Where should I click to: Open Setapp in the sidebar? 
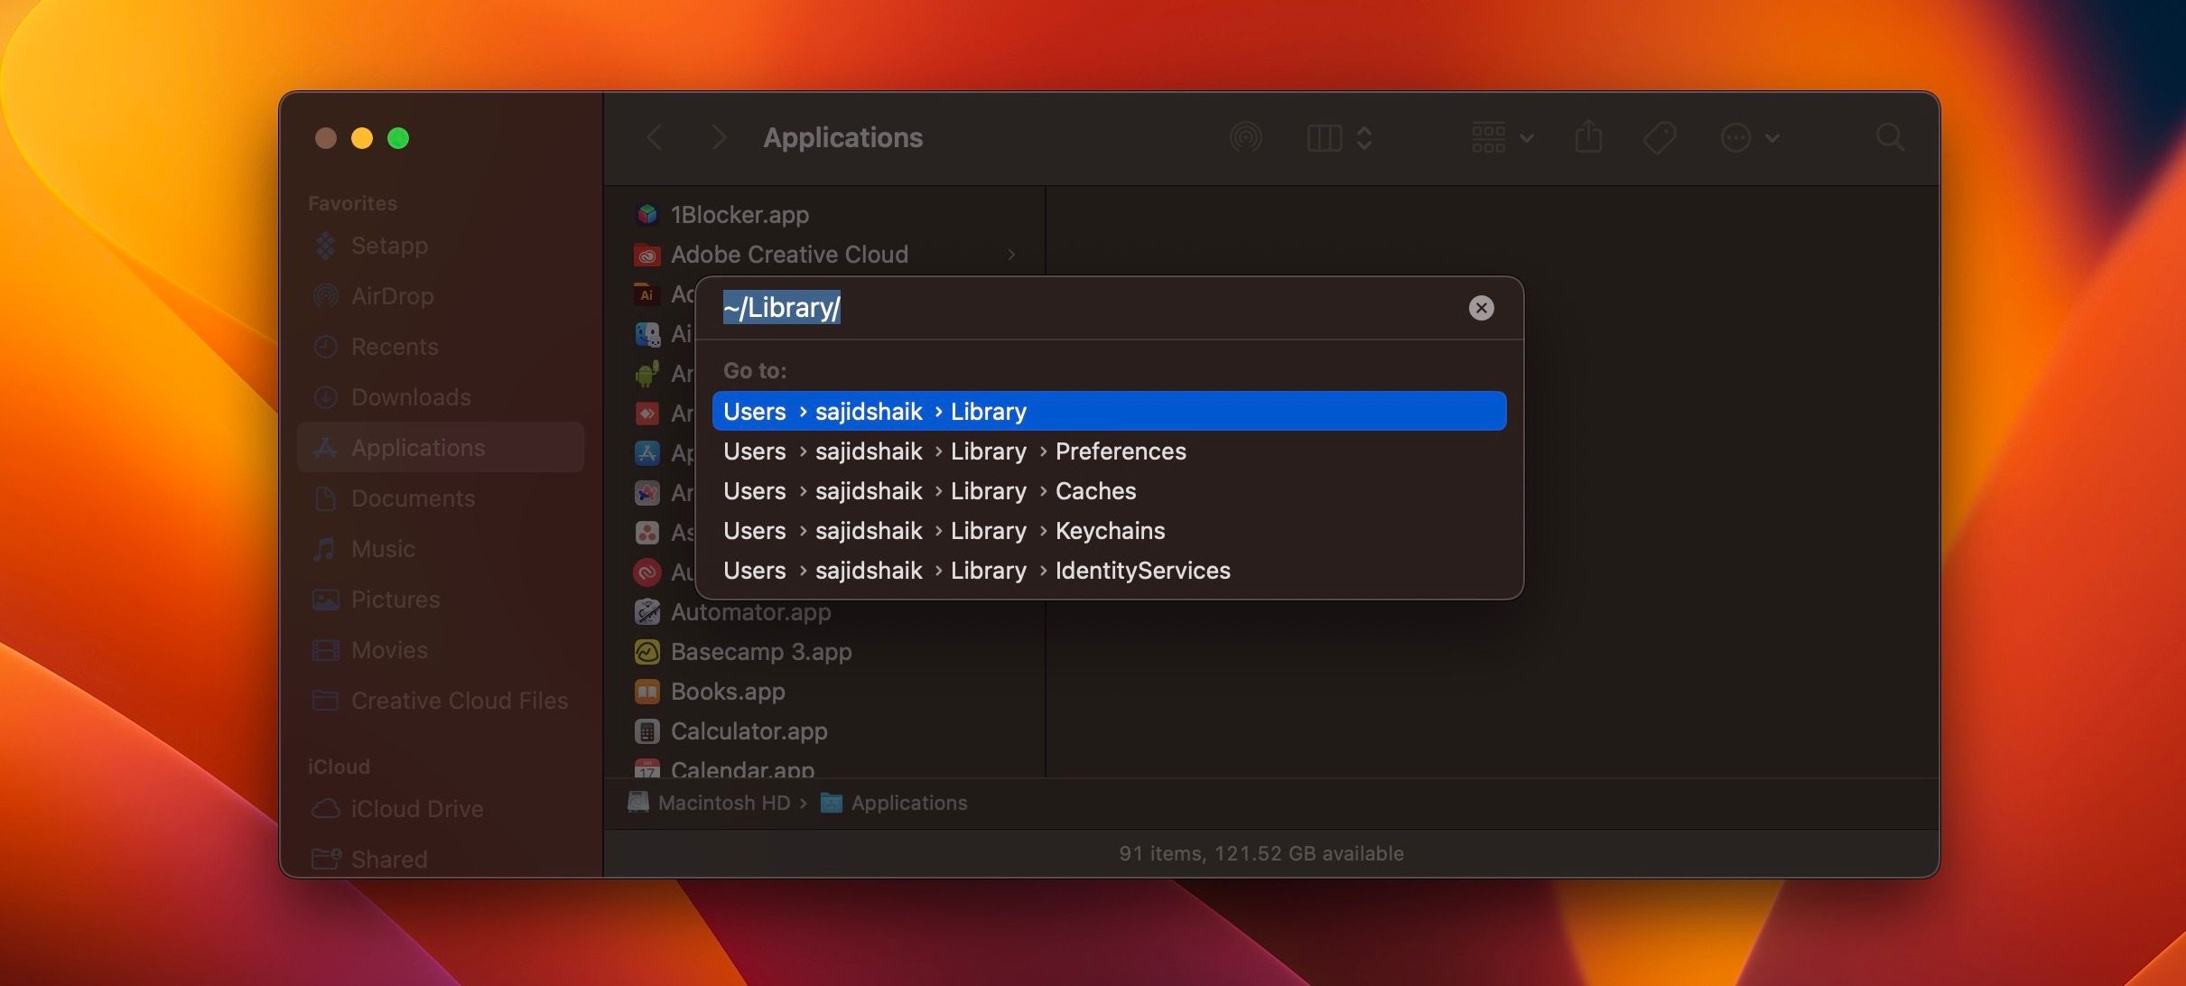[x=441, y=246]
